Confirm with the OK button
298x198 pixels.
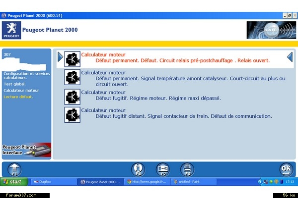287,169
